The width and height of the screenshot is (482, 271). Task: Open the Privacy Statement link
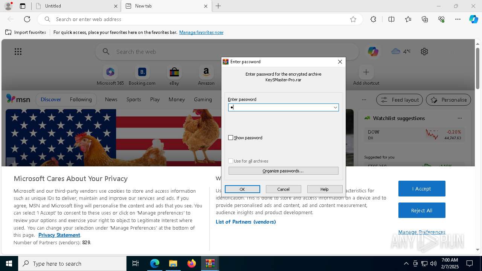59,235
